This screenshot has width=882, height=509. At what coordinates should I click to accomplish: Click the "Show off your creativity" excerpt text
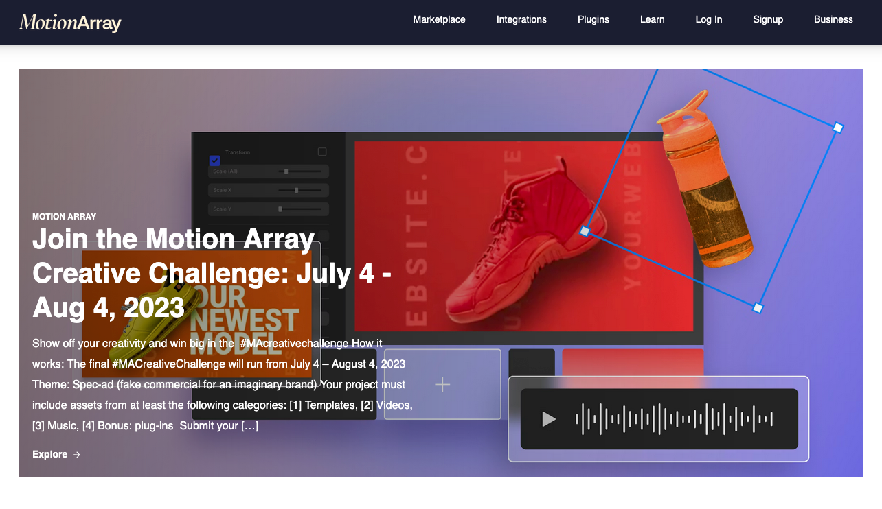coord(223,384)
